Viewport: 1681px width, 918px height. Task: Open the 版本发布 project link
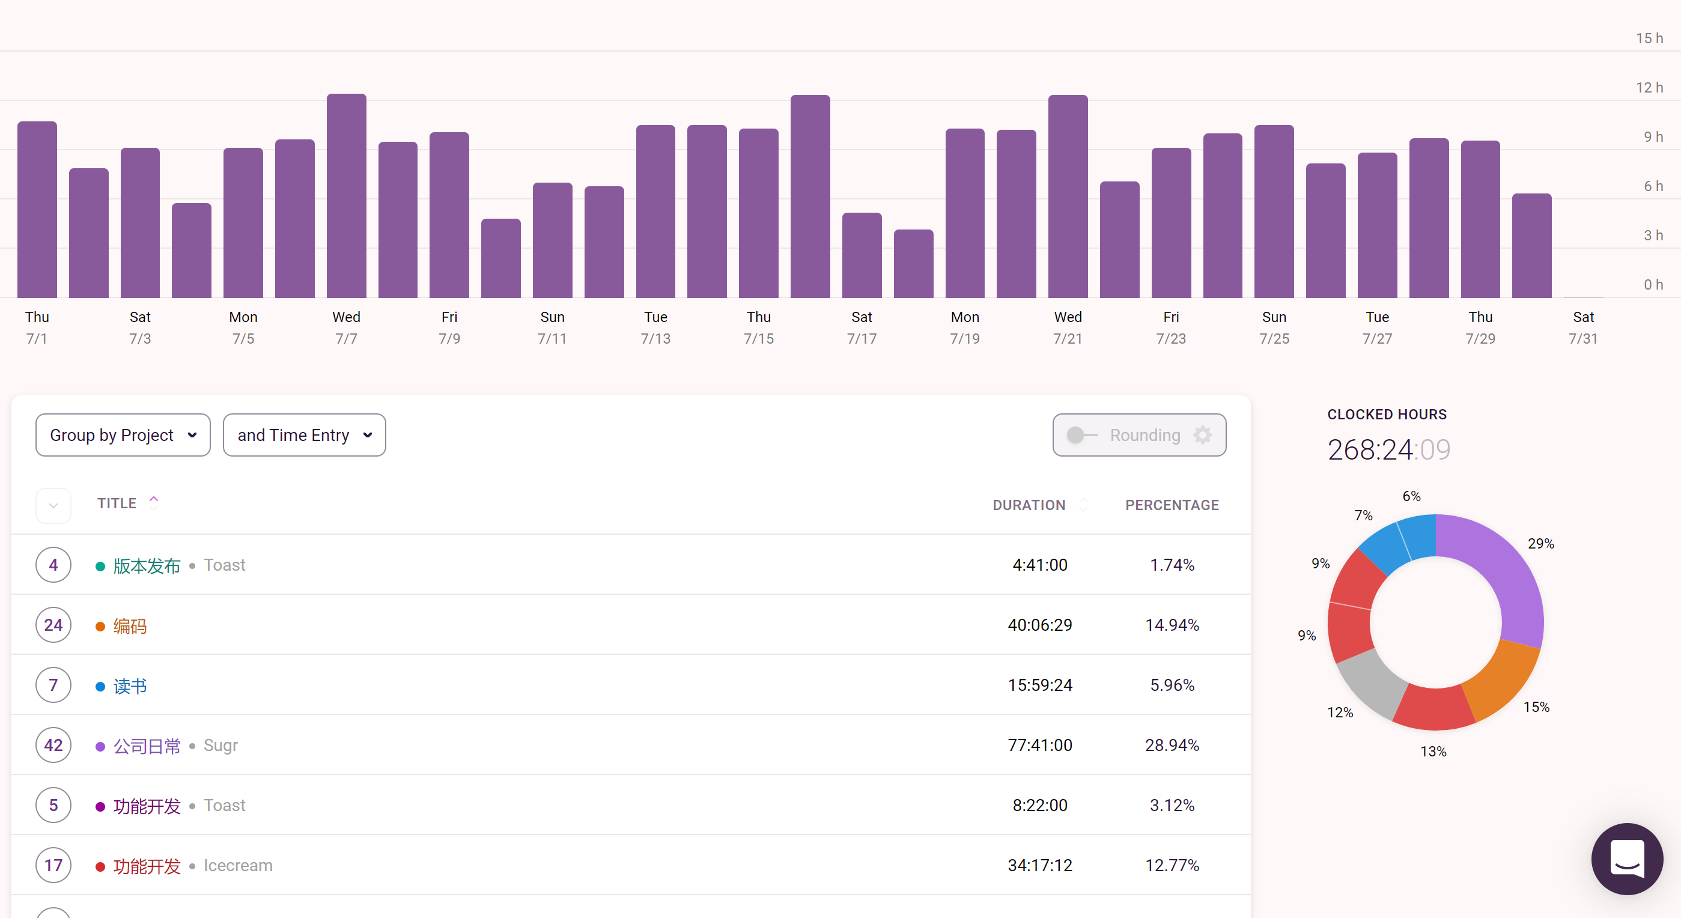(147, 566)
